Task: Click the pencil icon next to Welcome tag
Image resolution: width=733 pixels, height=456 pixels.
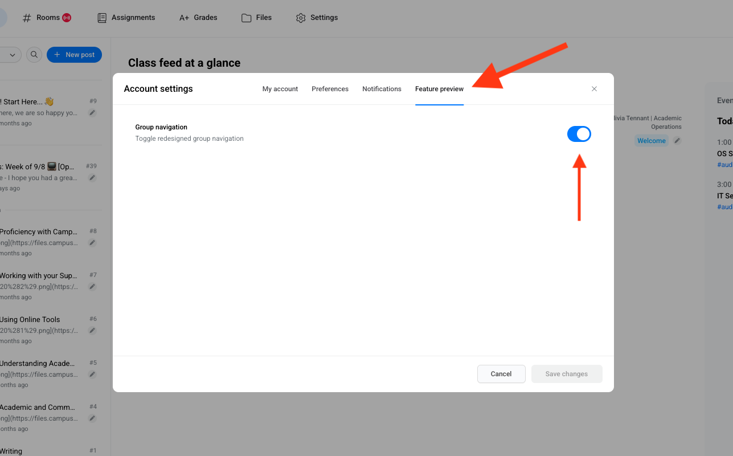Action: (x=677, y=141)
